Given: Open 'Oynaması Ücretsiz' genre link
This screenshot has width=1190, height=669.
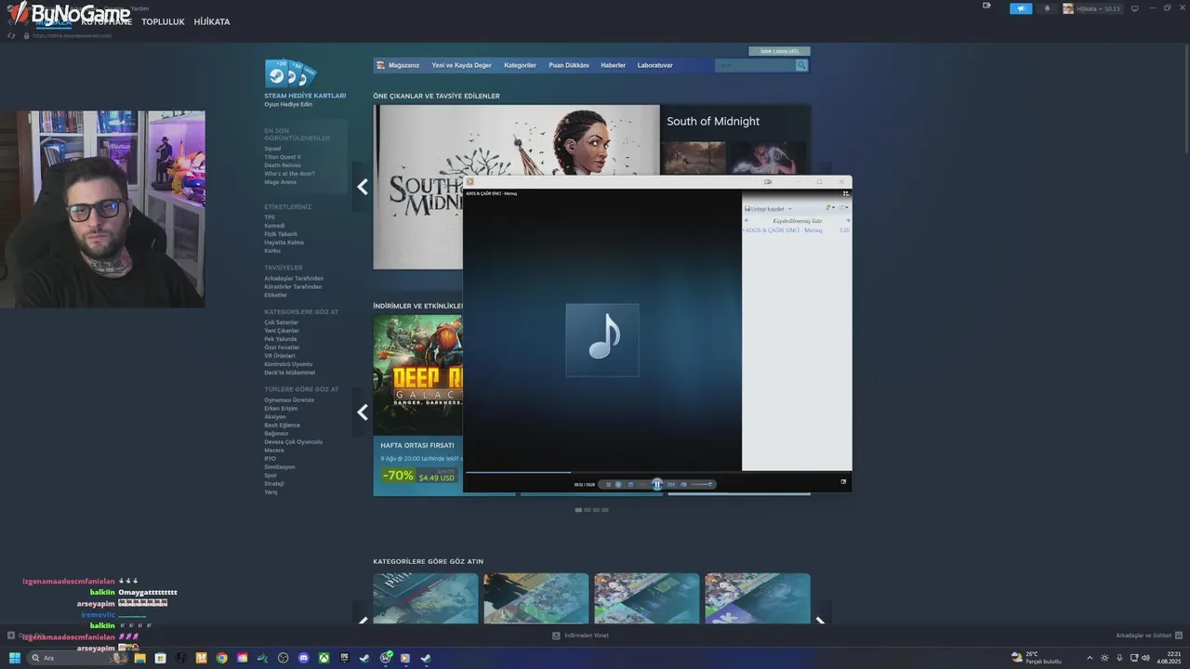Looking at the screenshot, I should (289, 400).
